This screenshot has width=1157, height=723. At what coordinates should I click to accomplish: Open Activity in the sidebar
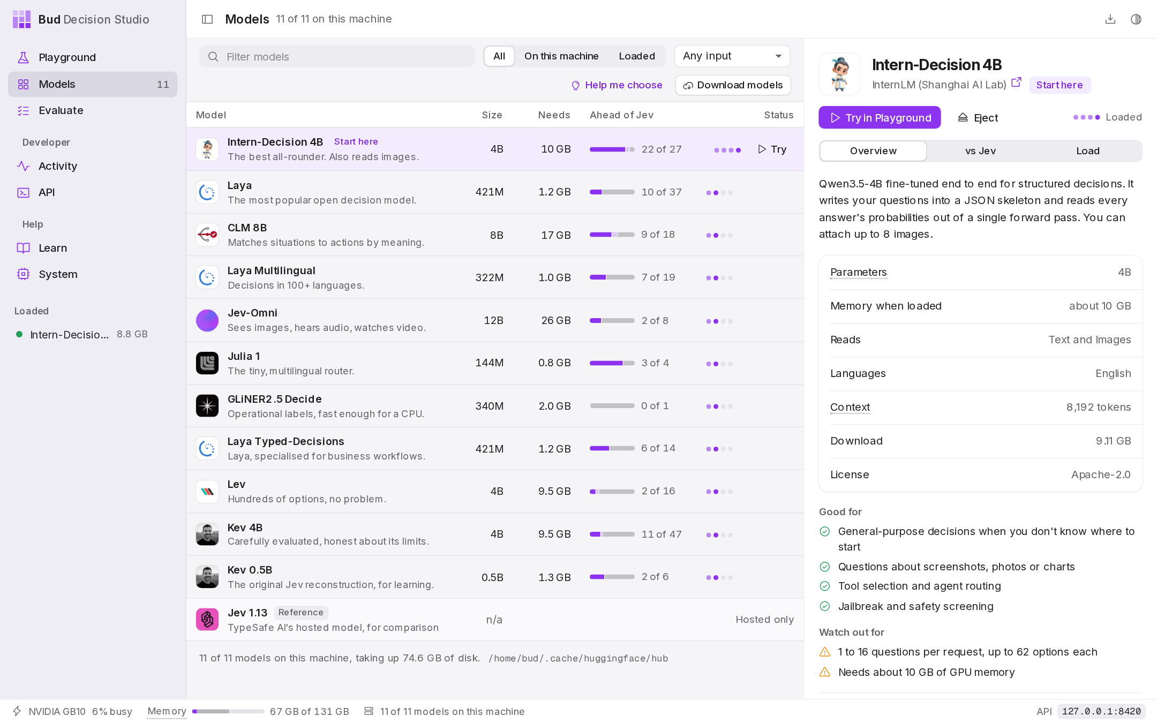(x=93, y=166)
